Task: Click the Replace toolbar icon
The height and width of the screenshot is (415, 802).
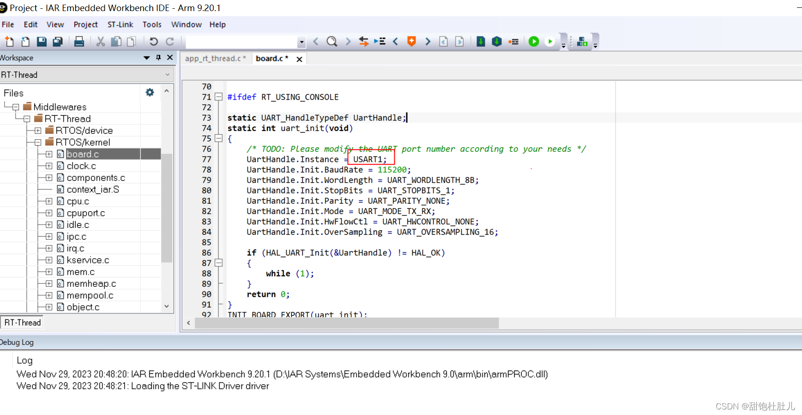Action: coord(364,41)
